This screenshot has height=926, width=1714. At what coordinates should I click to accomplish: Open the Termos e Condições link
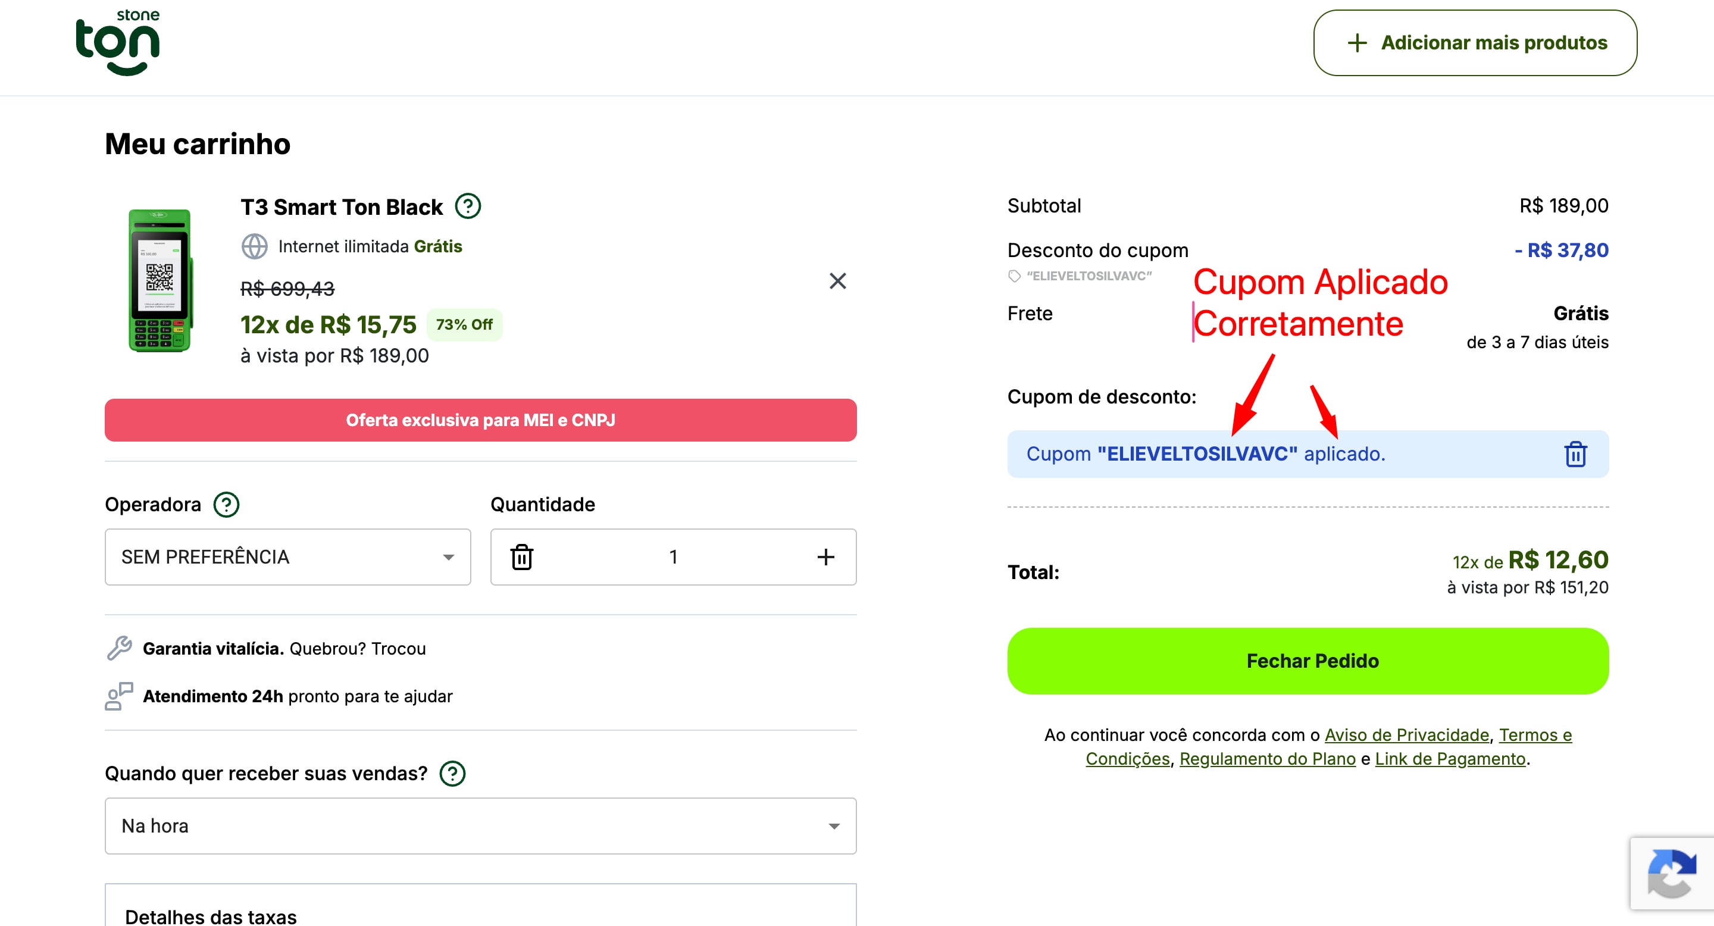(x=1329, y=746)
